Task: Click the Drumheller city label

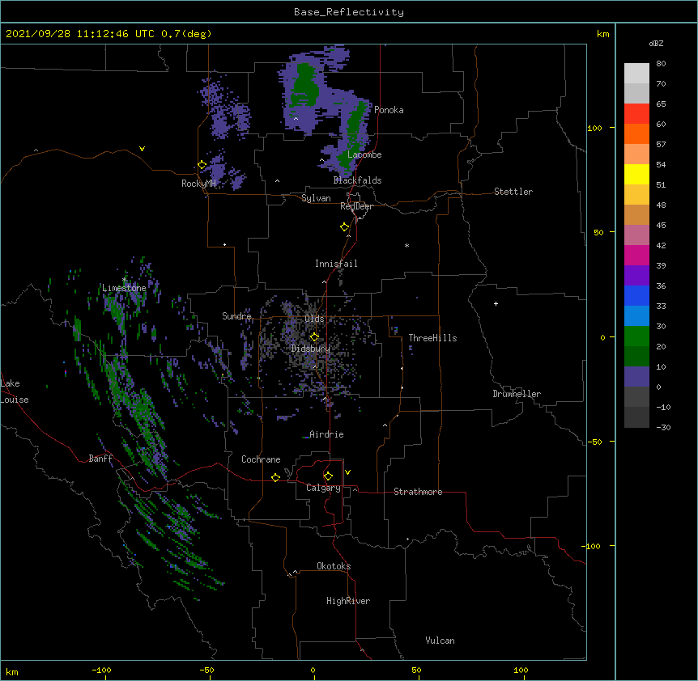Action: point(517,394)
